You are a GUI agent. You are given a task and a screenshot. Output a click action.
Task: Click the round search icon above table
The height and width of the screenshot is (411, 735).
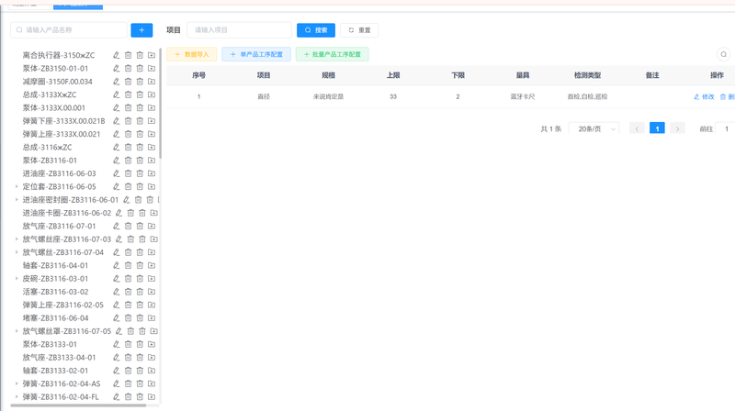[x=723, y=54]
